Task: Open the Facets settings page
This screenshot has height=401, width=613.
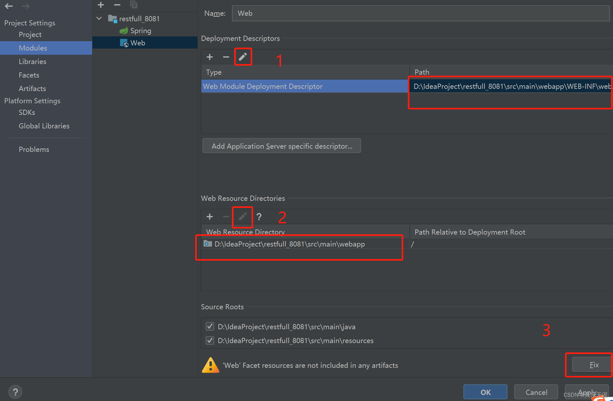Action: point(29,75)
